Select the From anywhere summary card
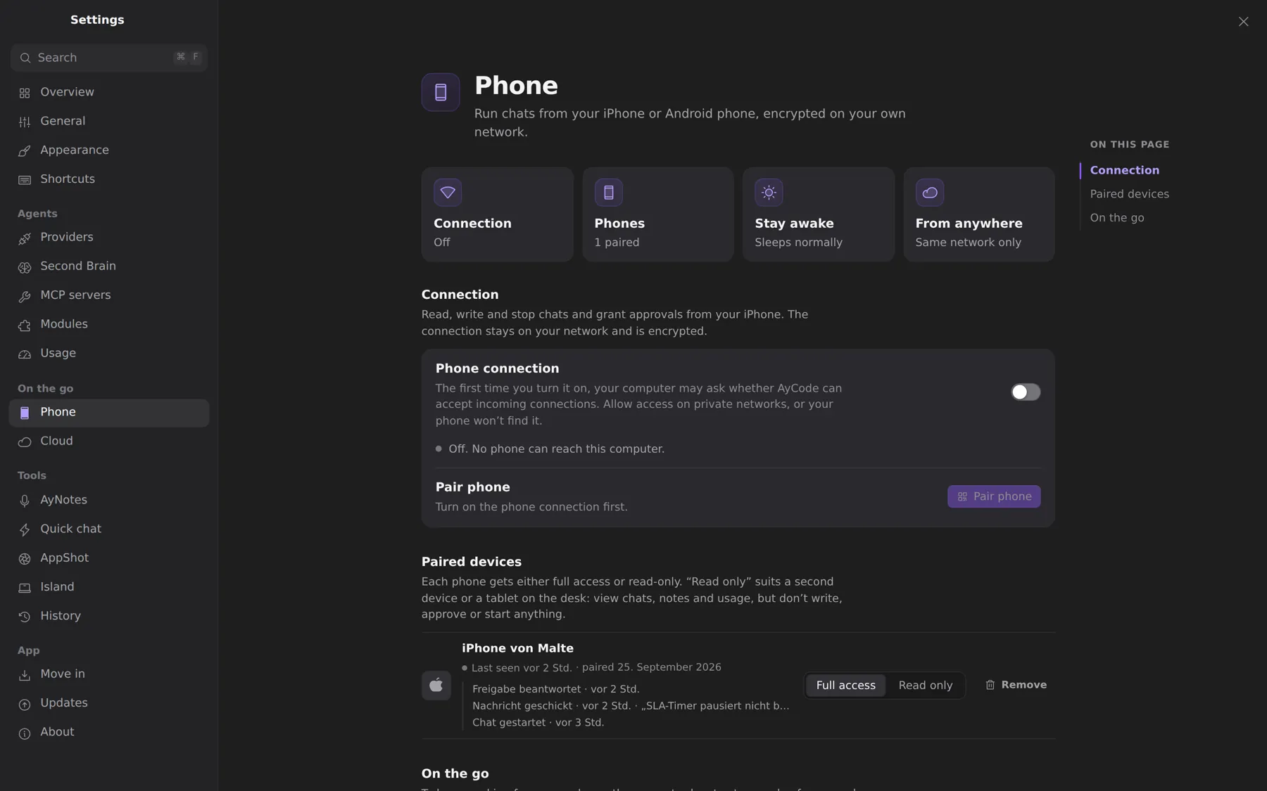The width and height of the screenshot is (1267, 791). pos(978,214)
